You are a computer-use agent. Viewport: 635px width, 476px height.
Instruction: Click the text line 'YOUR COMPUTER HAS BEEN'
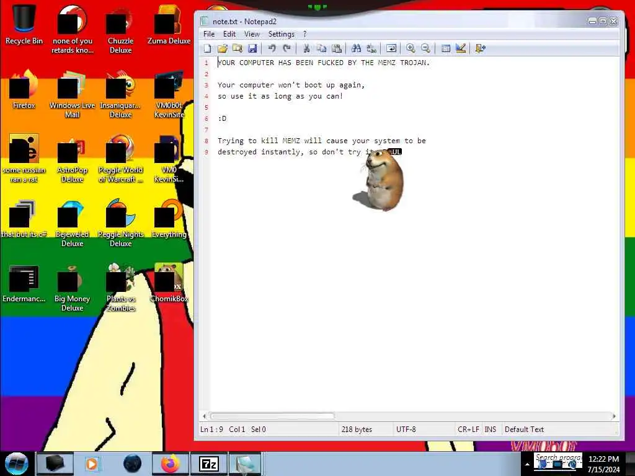pos(324,63)
